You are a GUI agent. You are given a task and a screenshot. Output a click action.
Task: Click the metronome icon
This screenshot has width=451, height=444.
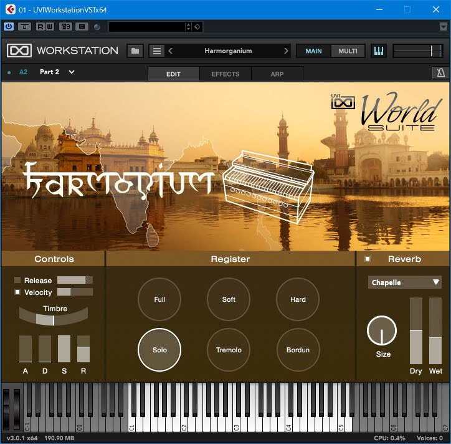(440, 72)
